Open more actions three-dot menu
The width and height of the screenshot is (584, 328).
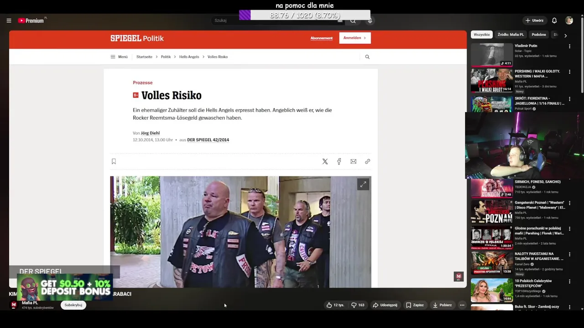tap(462, 305)
